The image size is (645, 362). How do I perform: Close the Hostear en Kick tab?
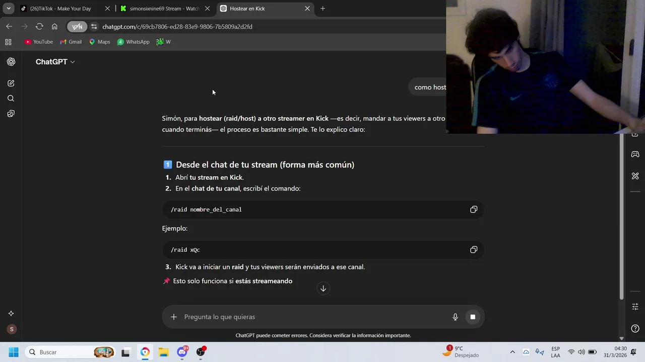pyautogui.click(x=307, y=9)
